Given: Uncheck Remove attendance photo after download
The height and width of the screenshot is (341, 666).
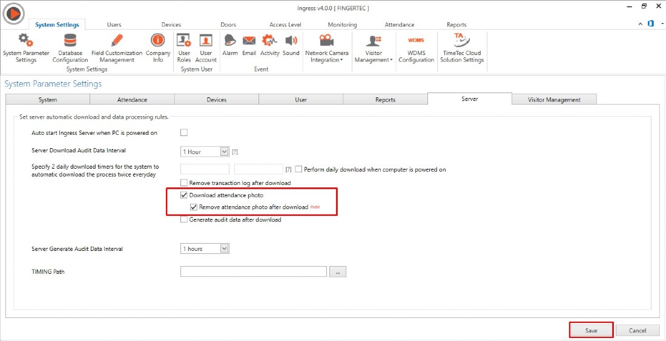Looking at the screenshot, I should coord(194,207).
